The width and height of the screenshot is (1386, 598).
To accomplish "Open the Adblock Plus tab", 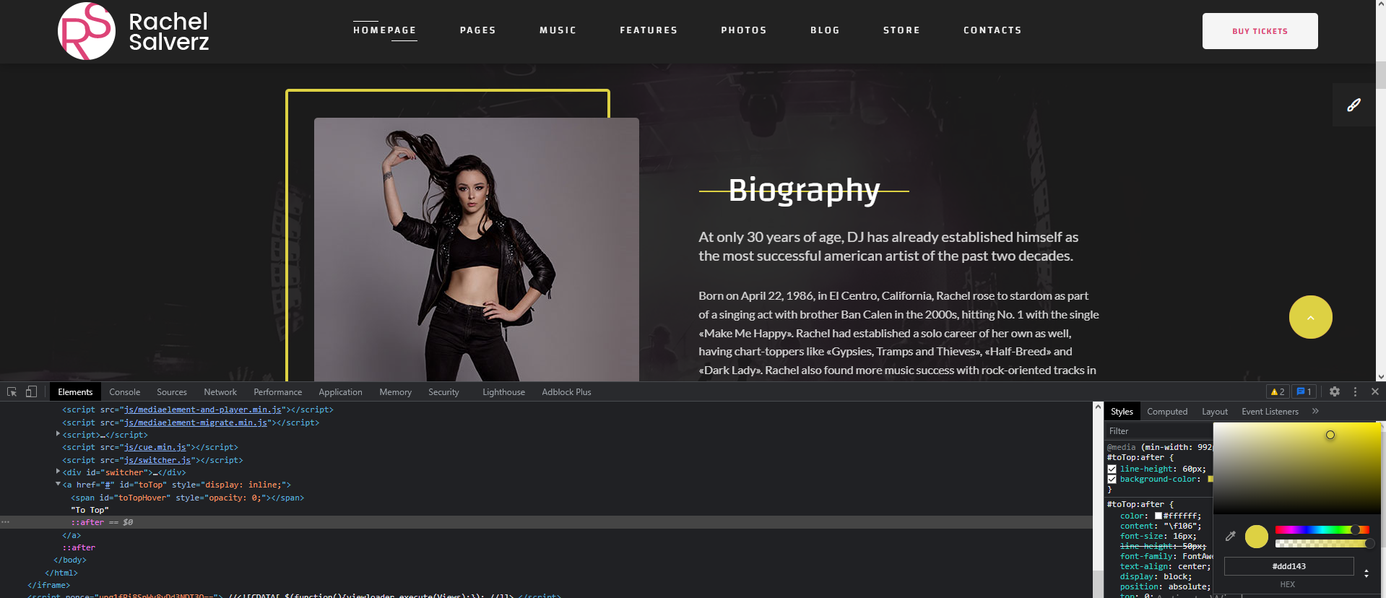I will [566, 392].
